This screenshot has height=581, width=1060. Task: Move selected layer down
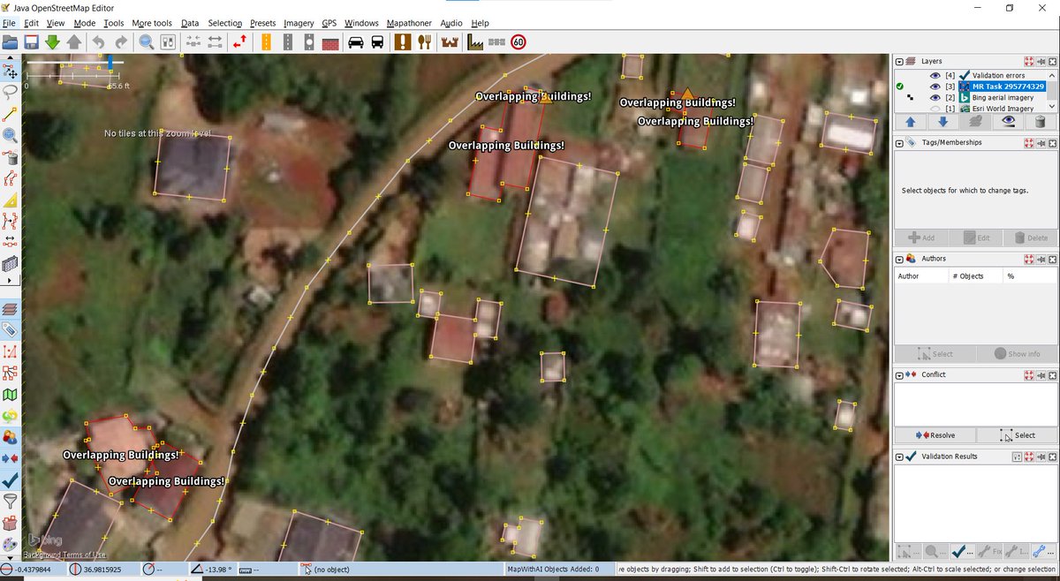coord(943,122)
